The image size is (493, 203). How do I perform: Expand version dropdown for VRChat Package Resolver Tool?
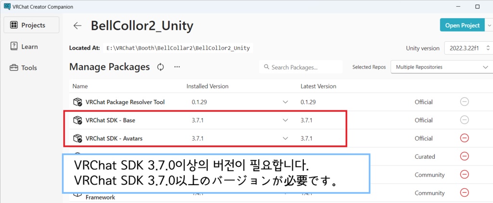[x=285, y=102]
